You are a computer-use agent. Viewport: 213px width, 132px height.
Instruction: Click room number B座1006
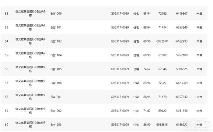coord(56,14)
